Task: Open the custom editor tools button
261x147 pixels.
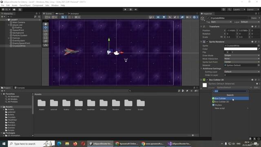Action: tap(45, 45)
